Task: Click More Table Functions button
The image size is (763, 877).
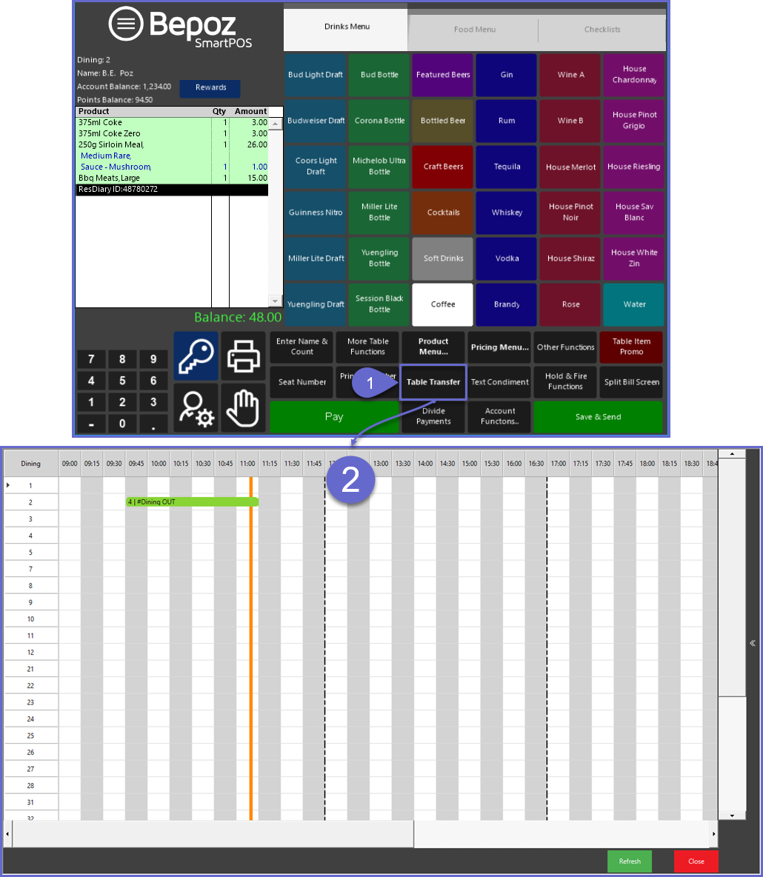Action: 367,347
